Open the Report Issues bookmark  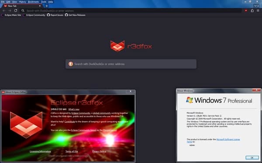(55, 15)
